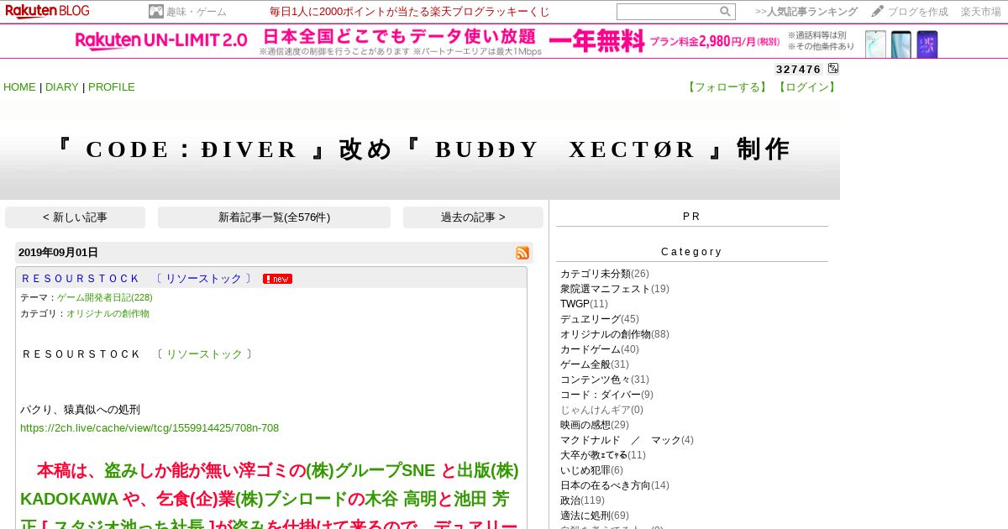Open 大卒が教ｴﾃｬる(11) category
1008x529 pixels.
[603, 455]
